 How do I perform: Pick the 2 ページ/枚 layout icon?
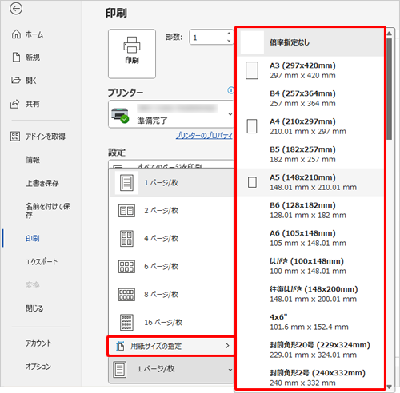(126, 211)
